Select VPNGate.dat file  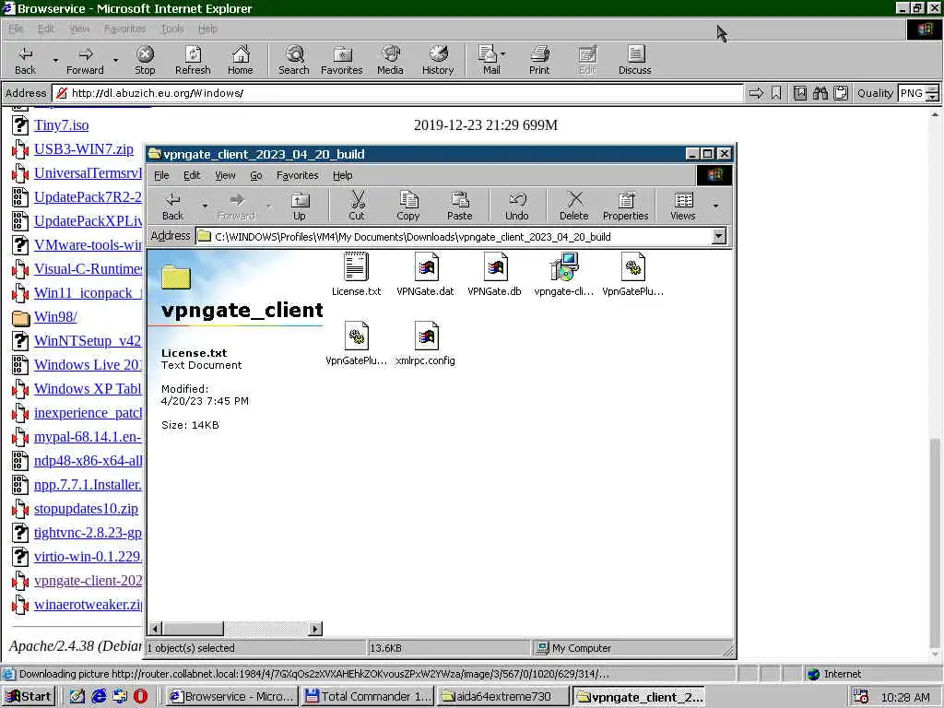coord(426,275)
